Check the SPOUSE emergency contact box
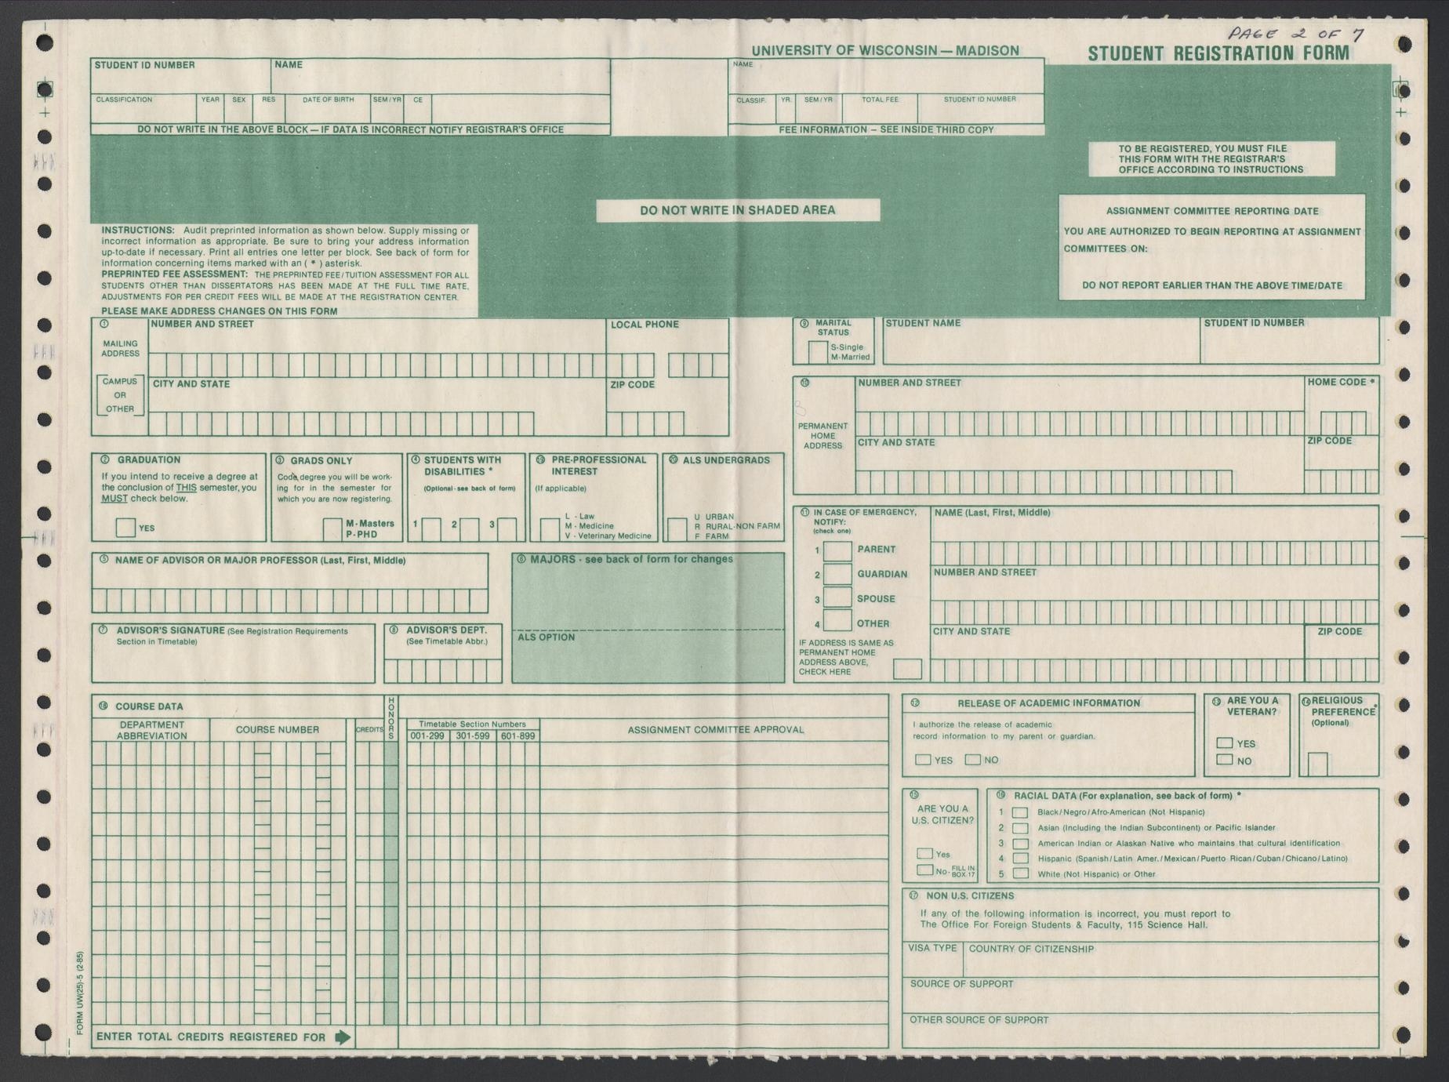Viewport: 1449px width, 1082px height. [837, 597]
